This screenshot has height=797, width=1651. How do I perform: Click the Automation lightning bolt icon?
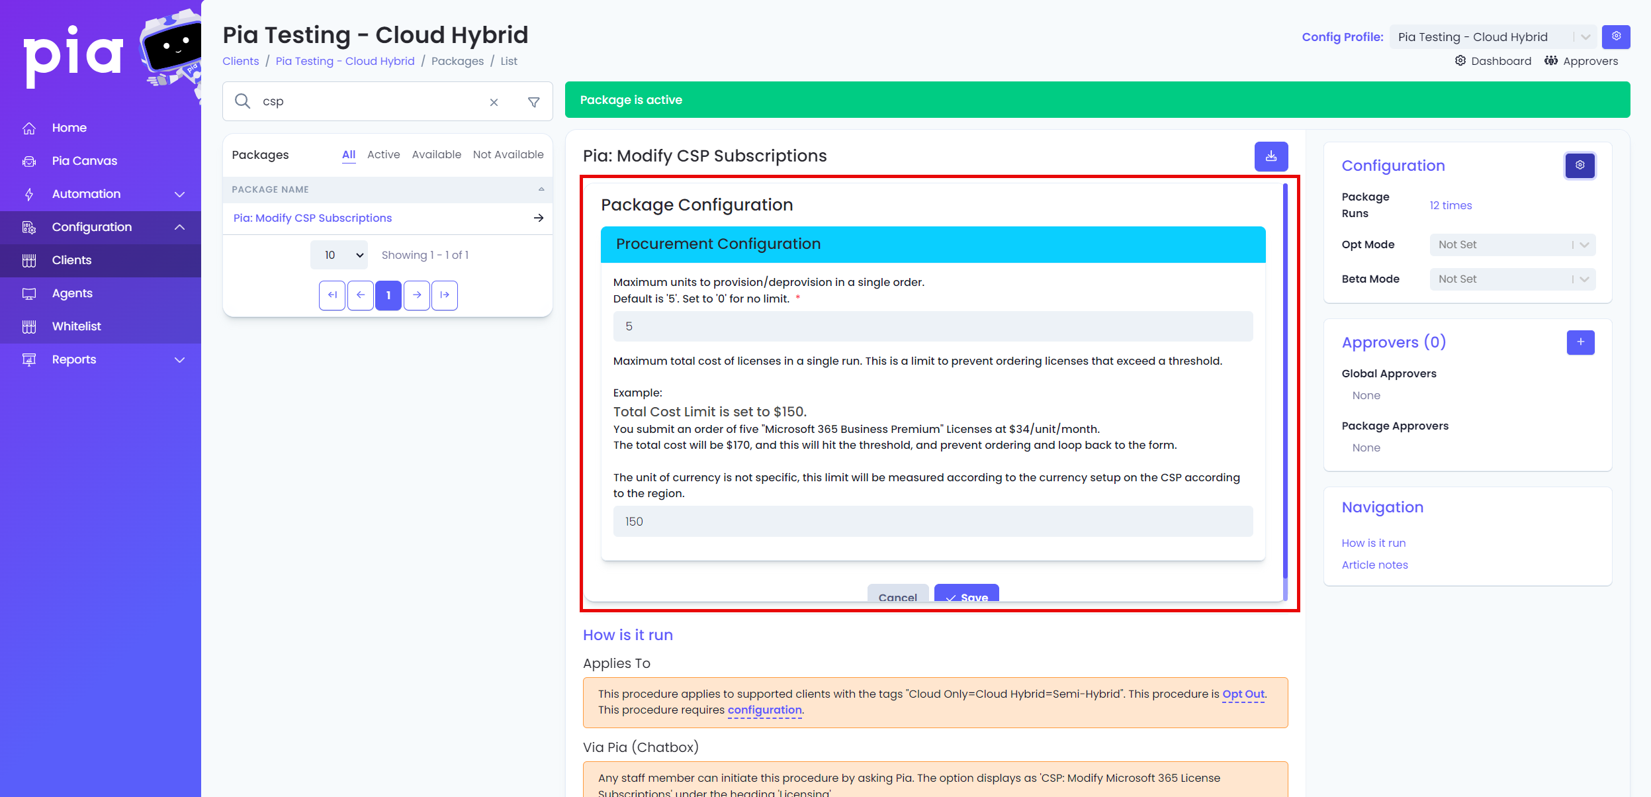point(29,194)
